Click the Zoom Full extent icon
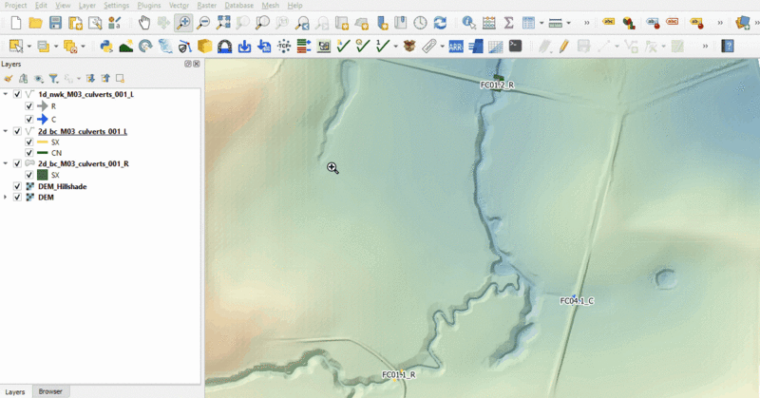Viewport: 760px width, 398px height. tap(222, 22)
